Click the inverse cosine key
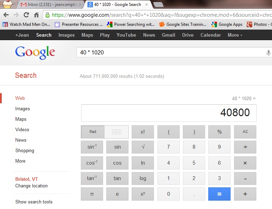 92,163
